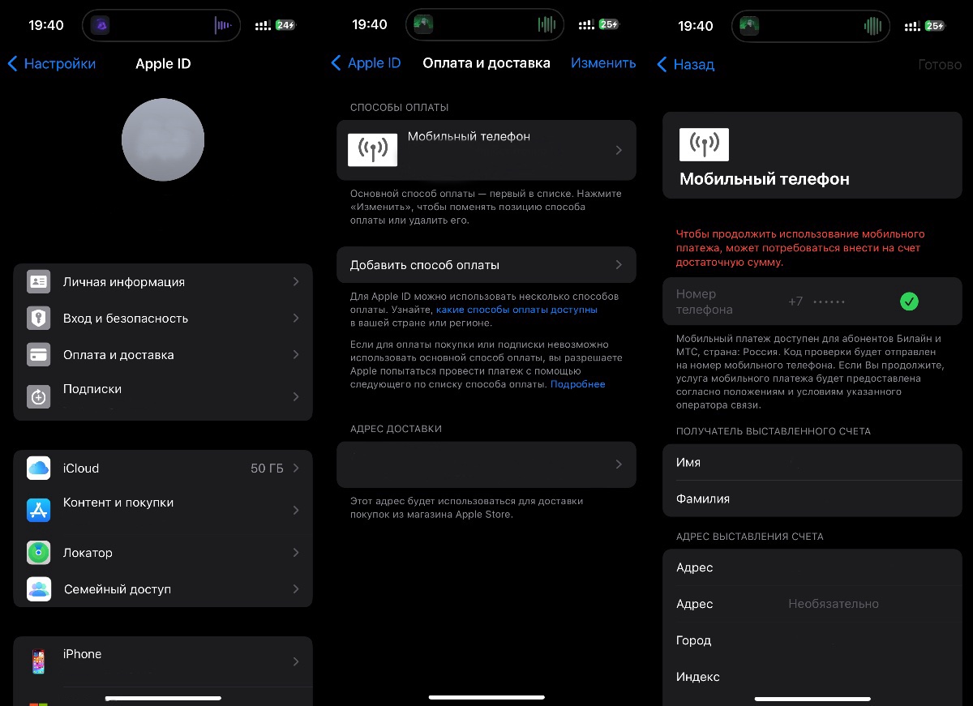Image resolution: width=973 pixels, height=706 pixels.
Task: Tap Изменить to edit payment methods
Action: [x=603, y=63]
